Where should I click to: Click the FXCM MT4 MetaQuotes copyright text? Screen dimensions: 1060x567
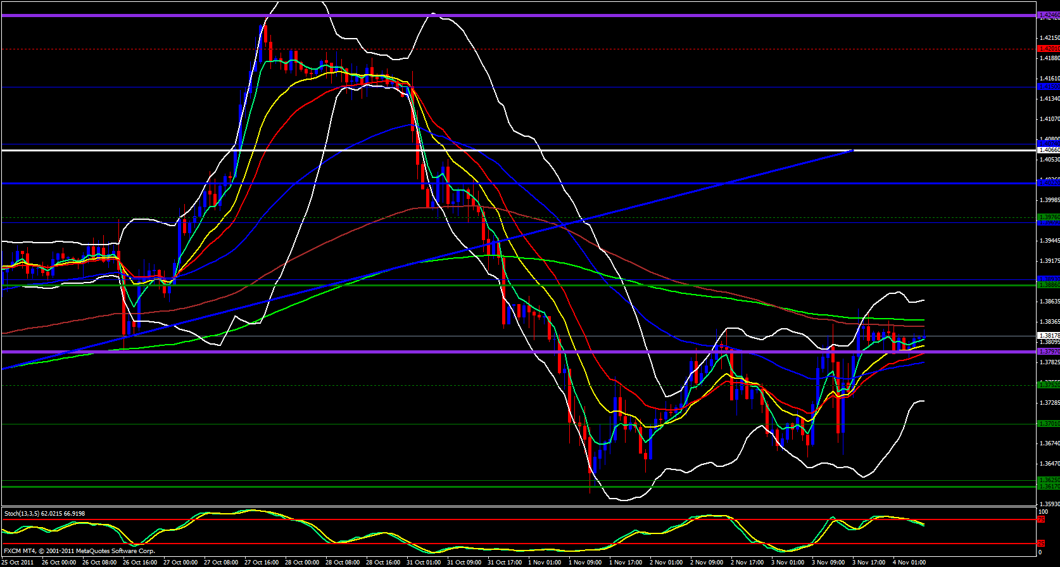pyautogui.click(x=79, y=551)
